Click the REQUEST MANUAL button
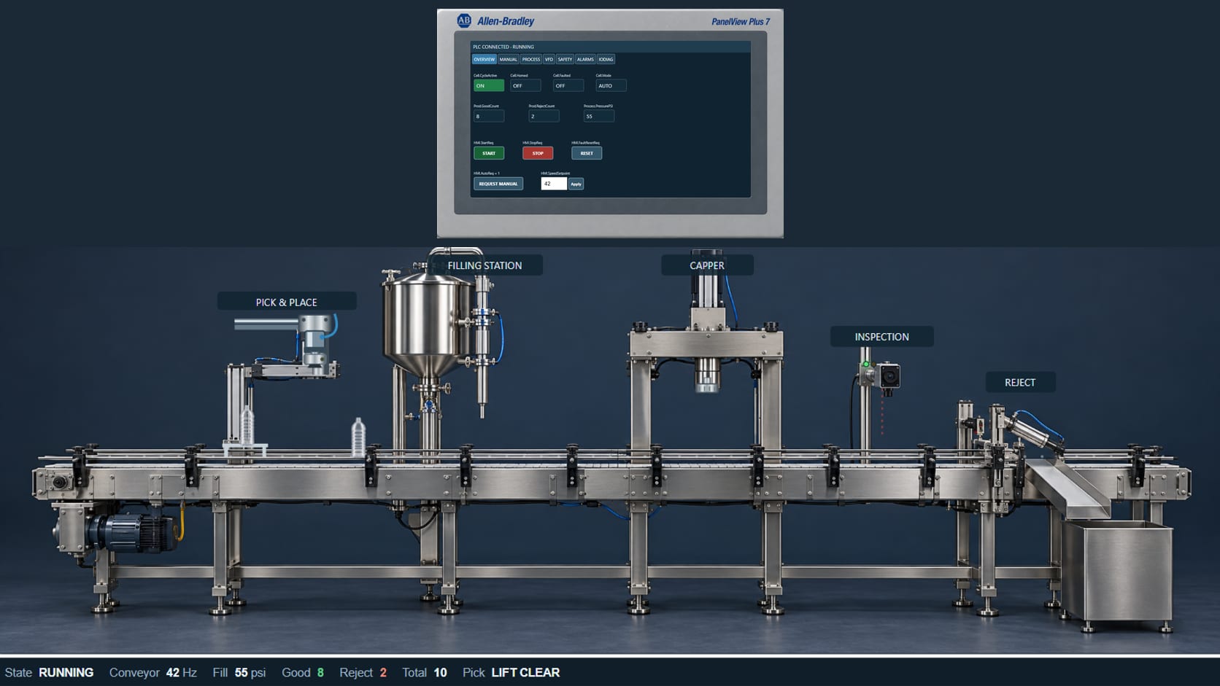The height and width of the screenshot is (686, 1220). coord(498,184)
